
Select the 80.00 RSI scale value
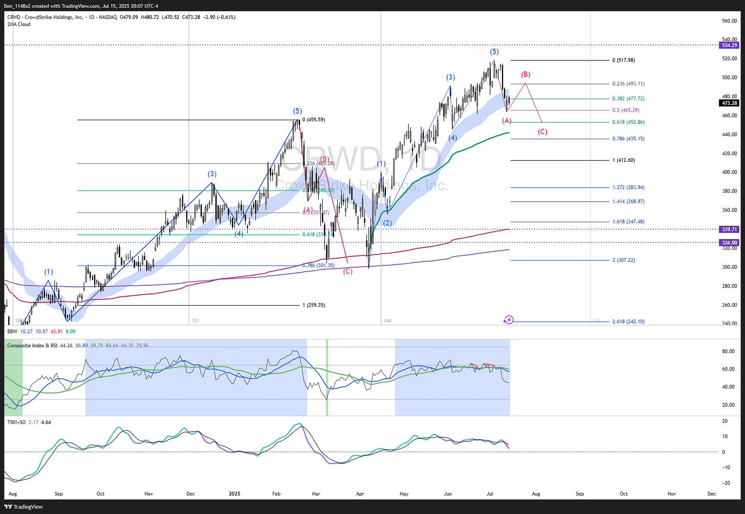(728, 351)
